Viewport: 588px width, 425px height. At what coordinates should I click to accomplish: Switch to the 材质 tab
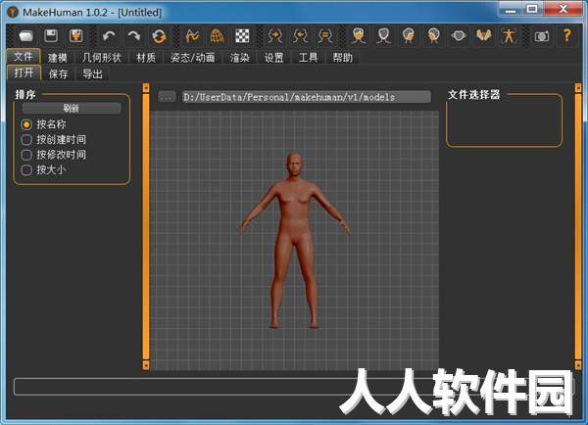pyautogui.click(x=146, y=58)
